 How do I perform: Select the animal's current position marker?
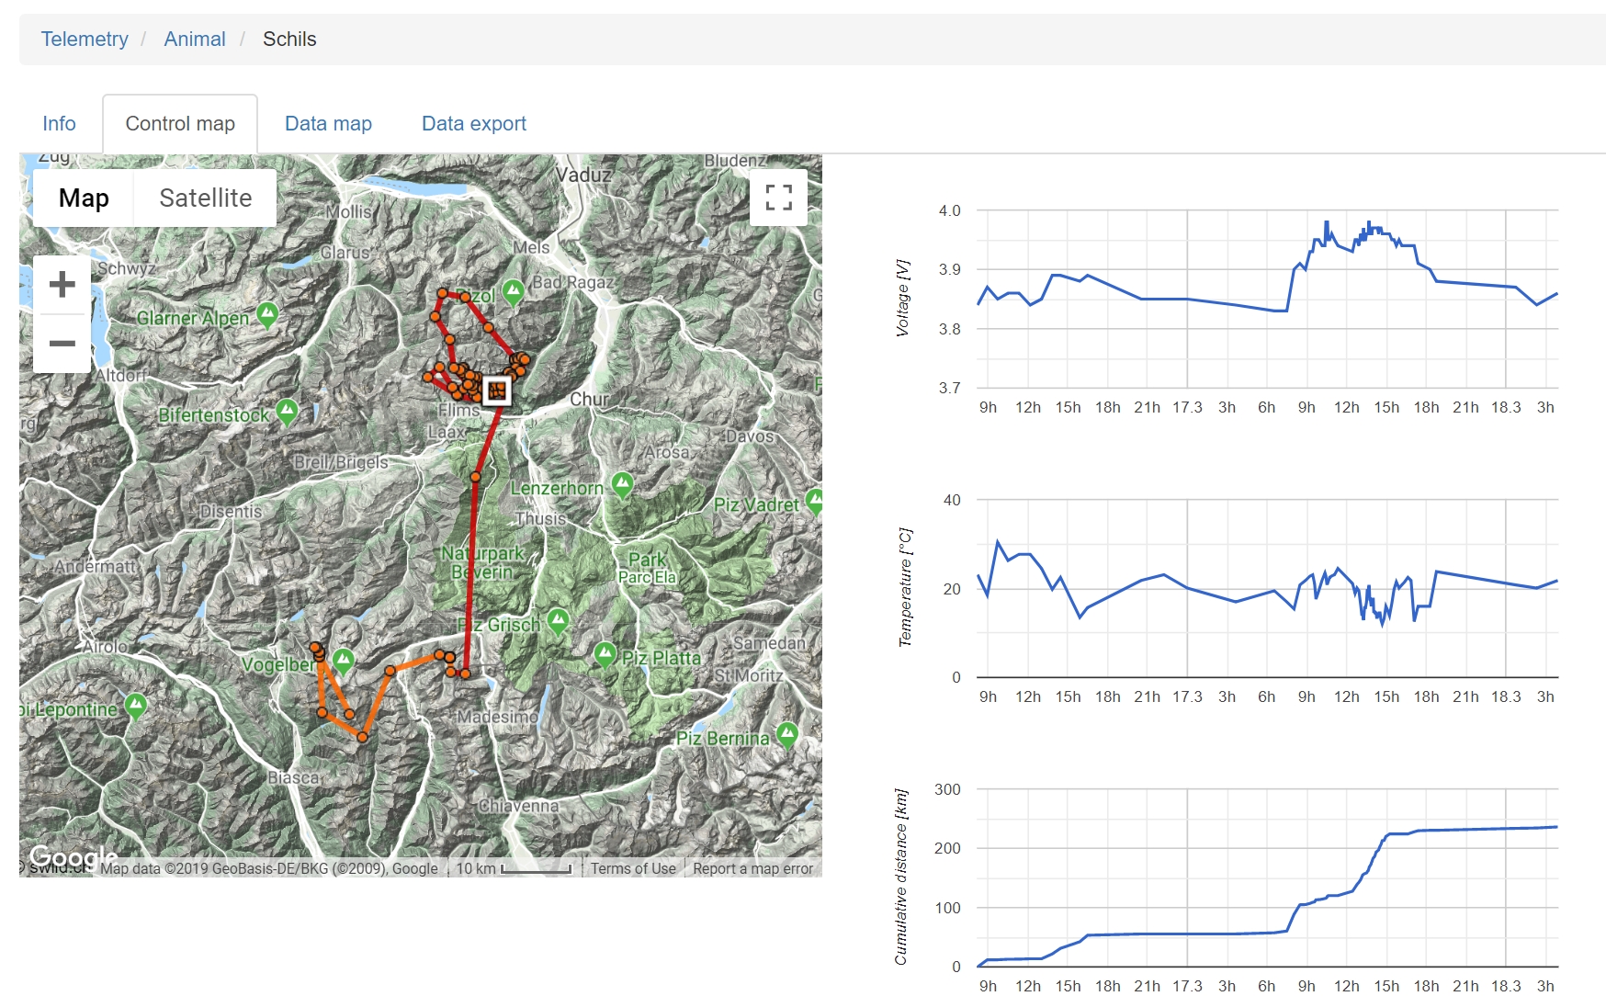pyautogui.click(x=496, y=390)
